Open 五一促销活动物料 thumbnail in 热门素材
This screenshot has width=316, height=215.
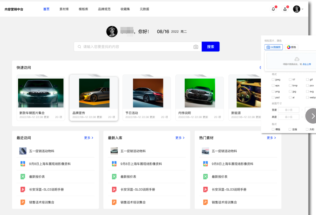205,151
